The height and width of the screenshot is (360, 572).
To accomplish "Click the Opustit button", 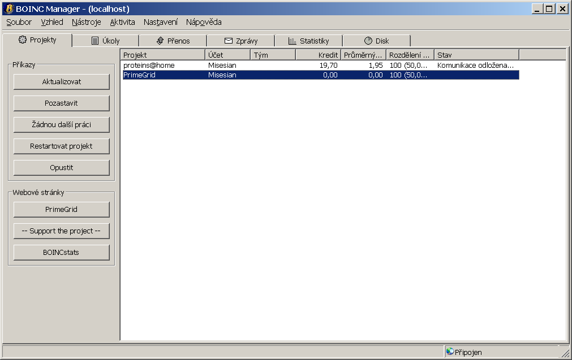I will [x=61, y=168].
